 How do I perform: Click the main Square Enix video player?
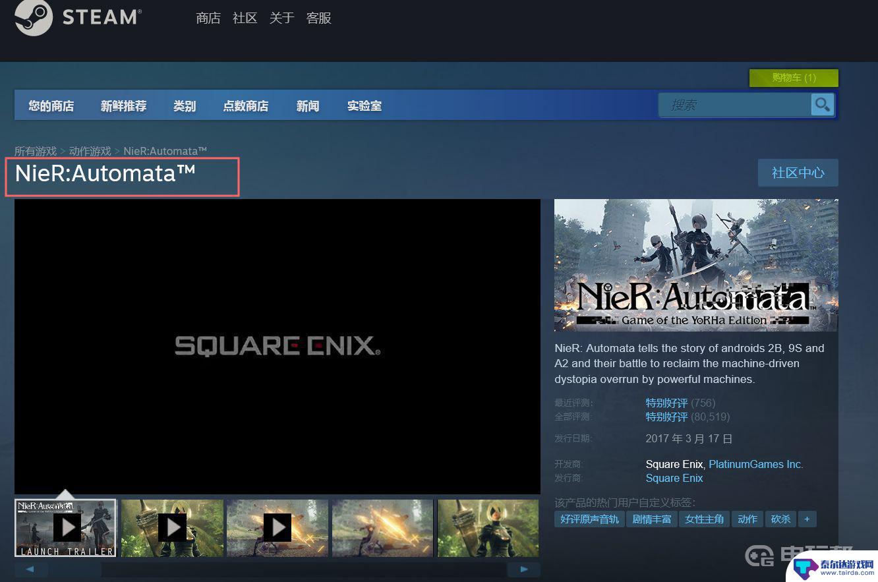tap(278, 346)
